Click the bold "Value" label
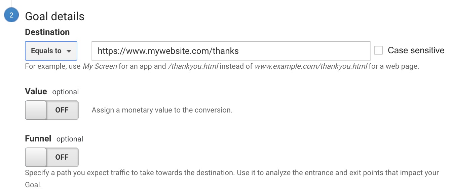Viewport: 452px width, 194px height. click(x=36, y=92)
